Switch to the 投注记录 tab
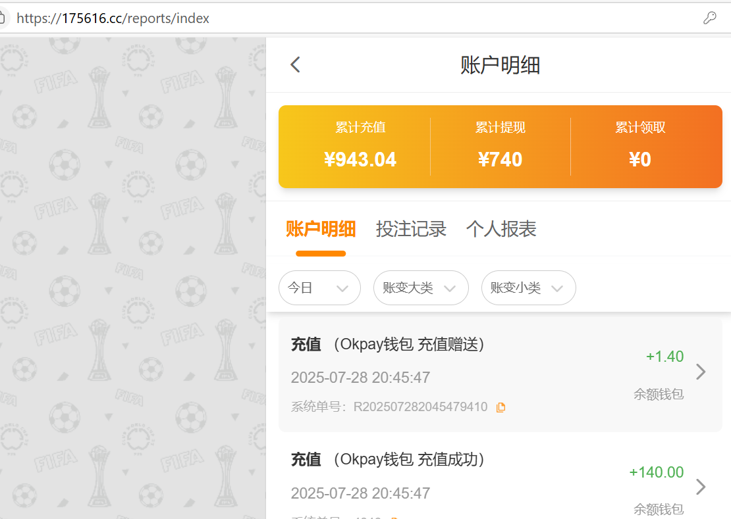The height and width of the screenshot is (519, 731). tap(411, 228)
